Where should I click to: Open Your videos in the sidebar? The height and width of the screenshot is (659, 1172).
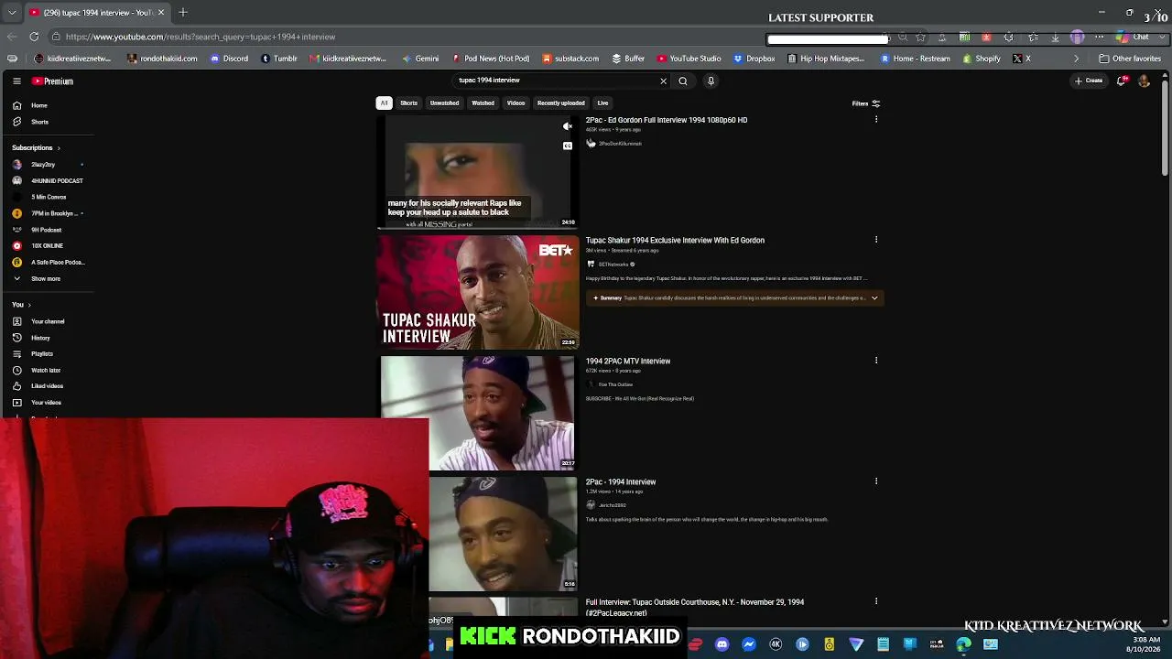pos(46,403)
